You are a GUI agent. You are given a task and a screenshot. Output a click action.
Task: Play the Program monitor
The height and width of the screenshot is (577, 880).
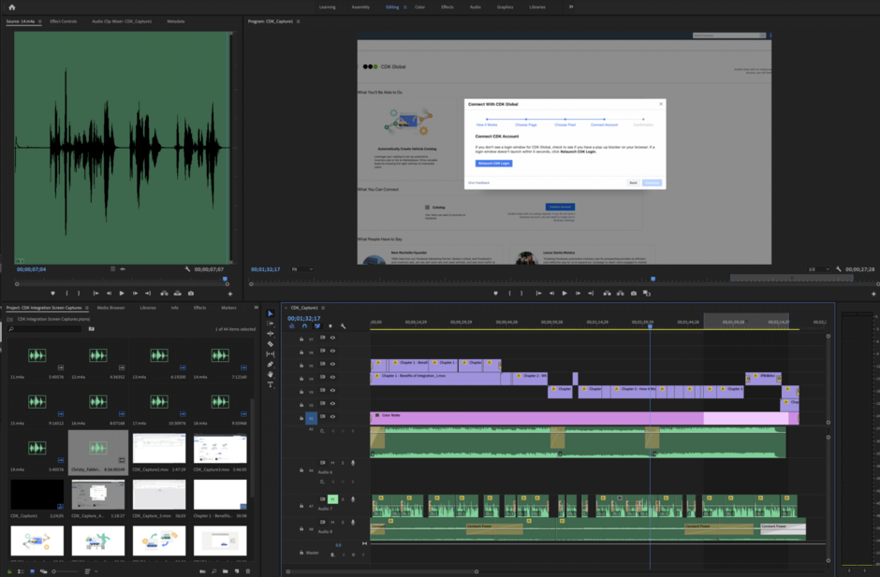coord(565,294)
